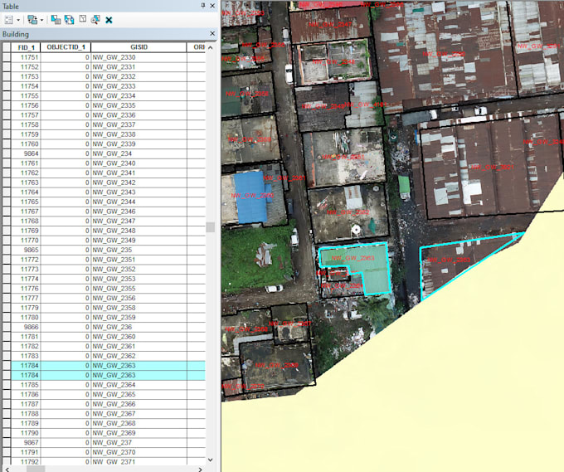
Task: Close the Table window
Action: click(x=212, y=6)
